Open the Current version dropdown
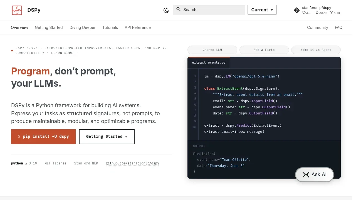Screen dimensions: 356x200 tap(262, 10)
